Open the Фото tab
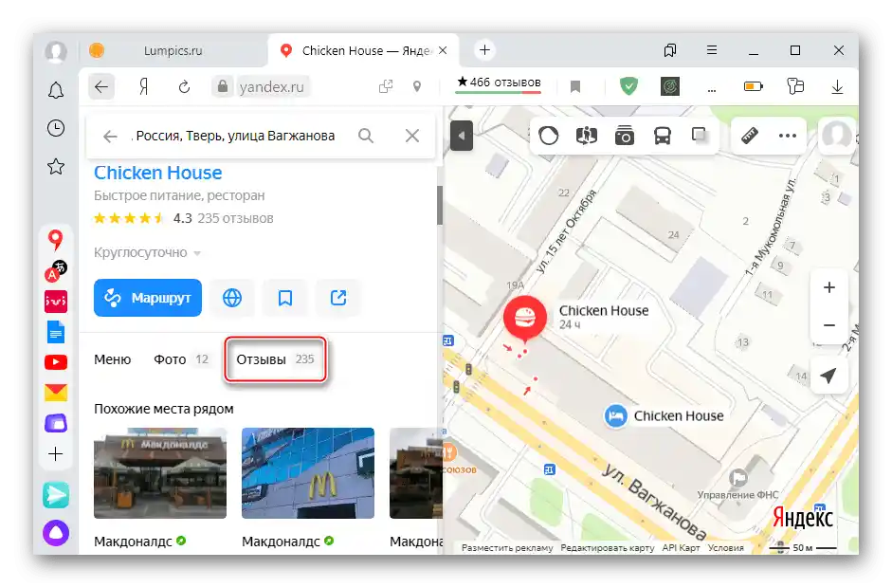 [x=181, y=359]
